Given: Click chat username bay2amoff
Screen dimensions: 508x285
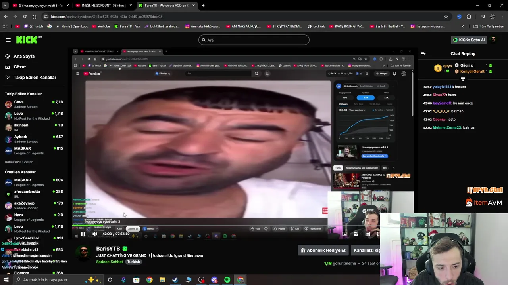Looking at the screenshot, I should point(442,103).
